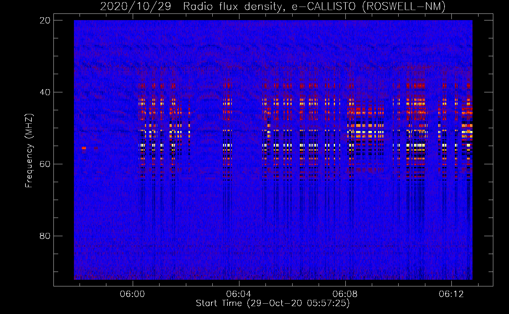
Task: Click the '20' frequency axis label
Action: [45, 20]
